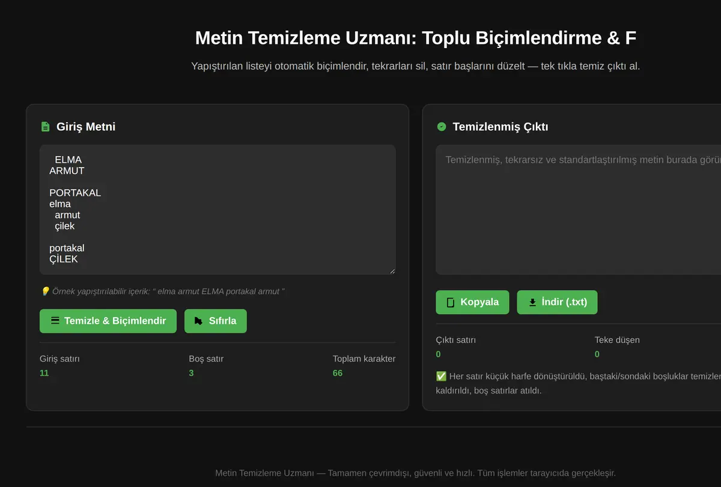
Task: Click the Giriş satırı label
Action: [59, 358]
